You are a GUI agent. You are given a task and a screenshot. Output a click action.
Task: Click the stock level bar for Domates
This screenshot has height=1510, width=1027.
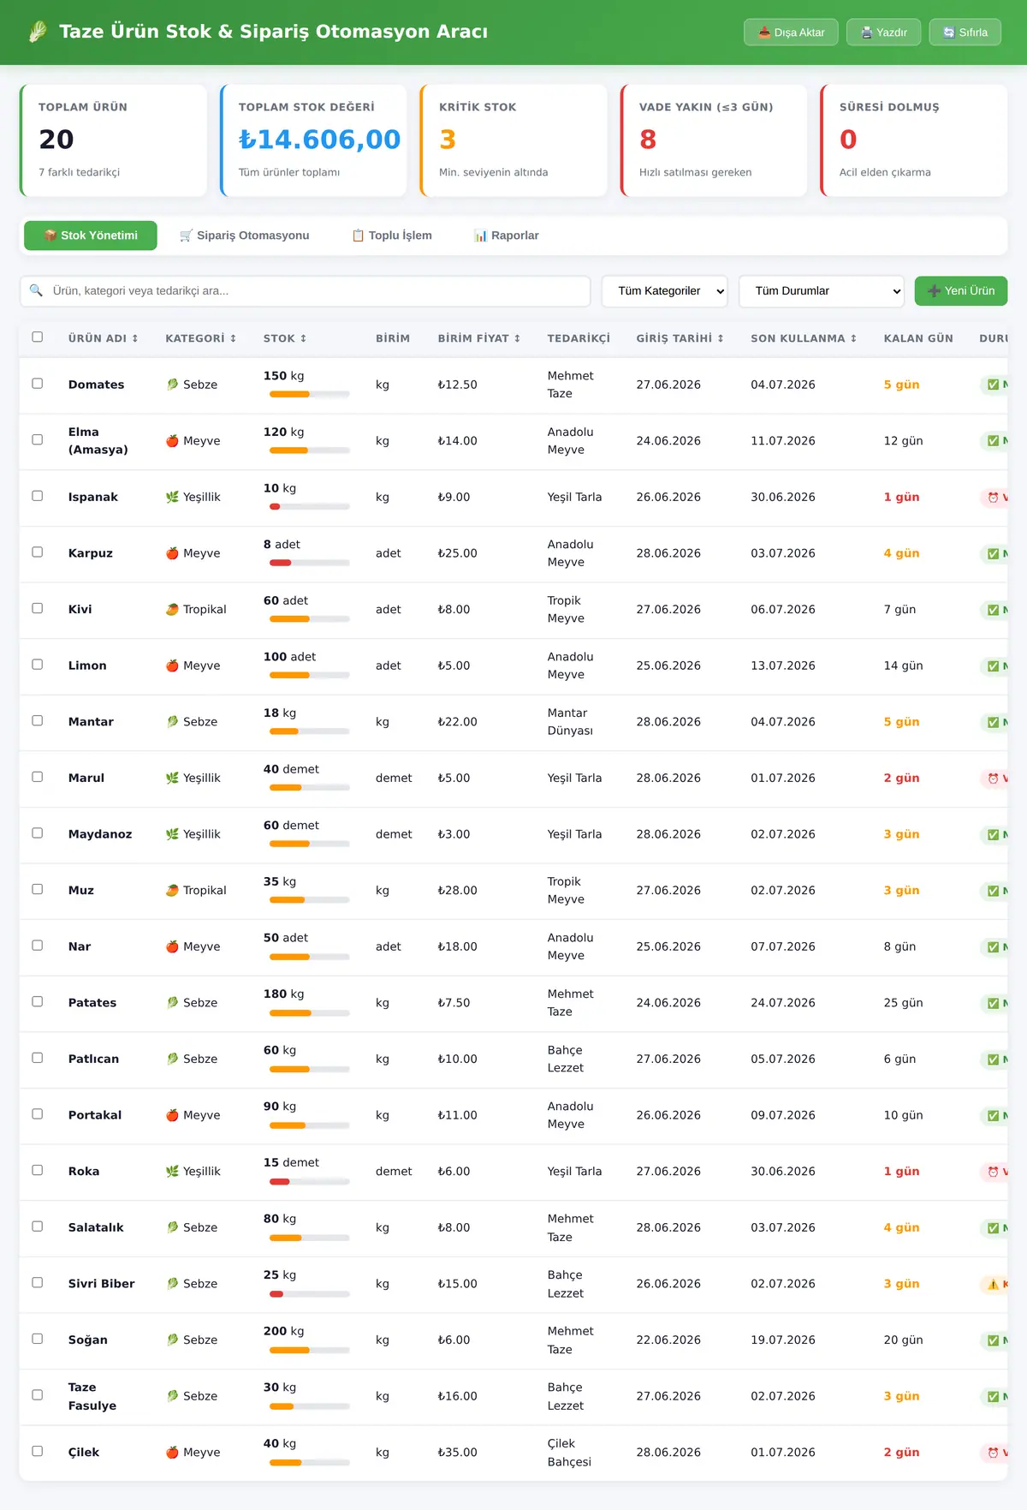(x=310, y=395)
